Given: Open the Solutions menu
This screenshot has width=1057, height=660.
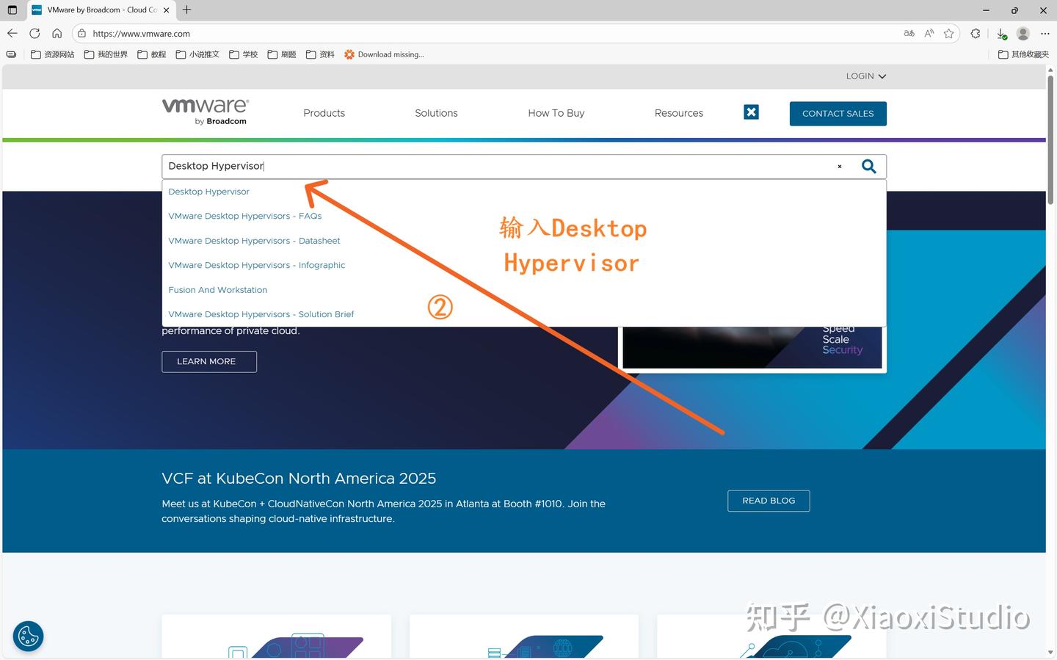Looking at the screenshot, I should [x=436, y=113].
